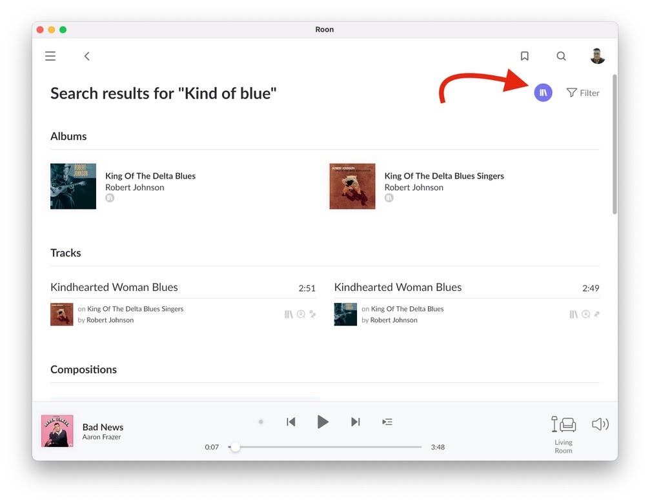Click small album art of the 2:51 track
This screenshot has width=650, height=503.
62,314
